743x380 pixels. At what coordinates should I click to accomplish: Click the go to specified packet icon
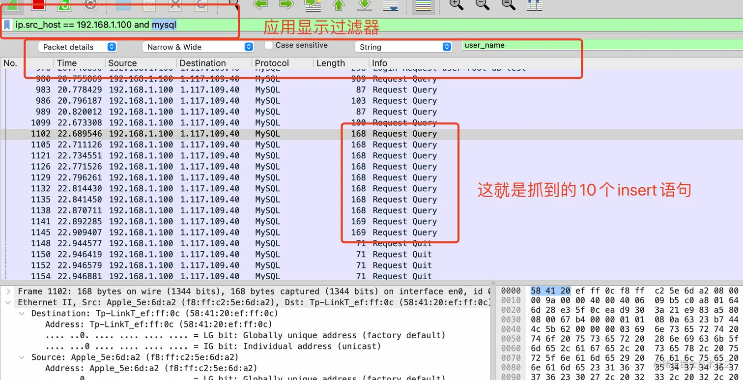(x=313, y=5)
